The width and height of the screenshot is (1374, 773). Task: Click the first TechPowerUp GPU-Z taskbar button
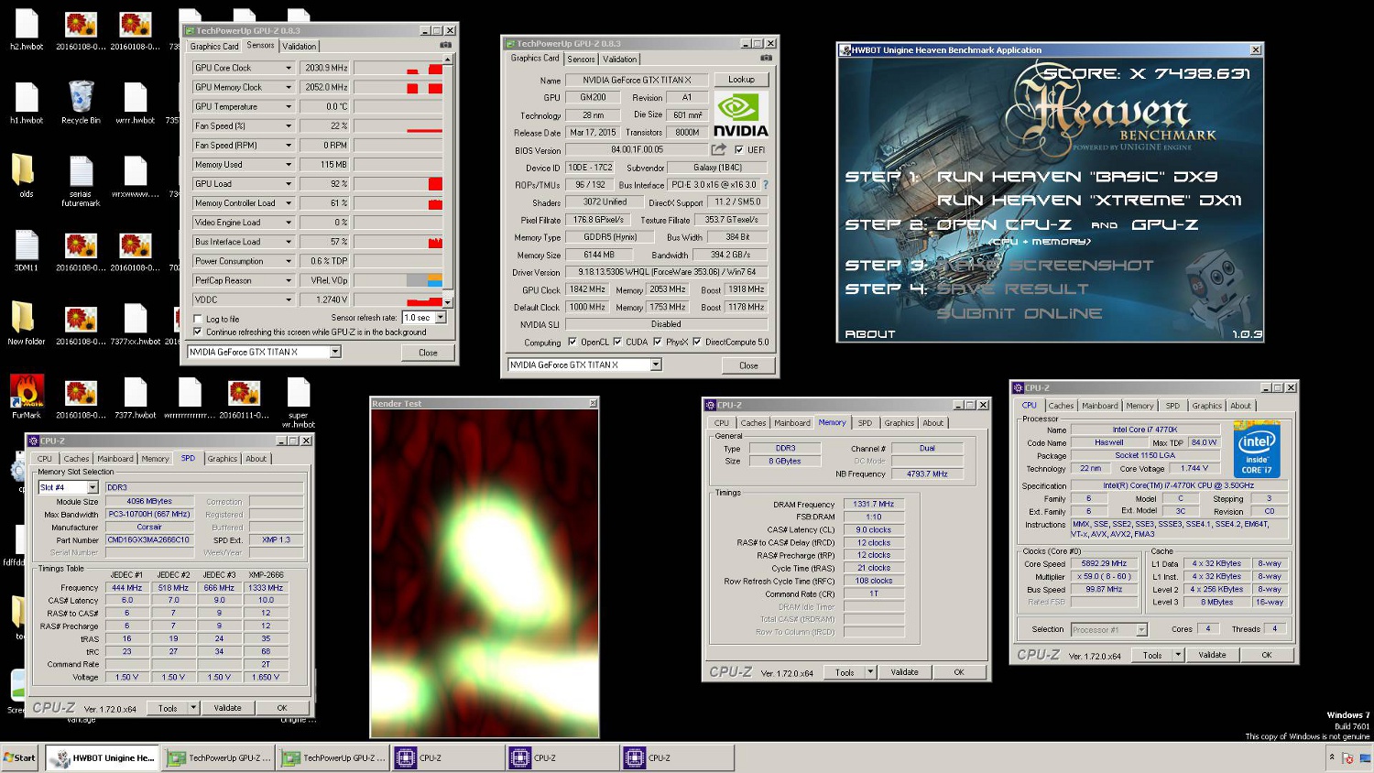pyautogui.click(x=220, y=757)
